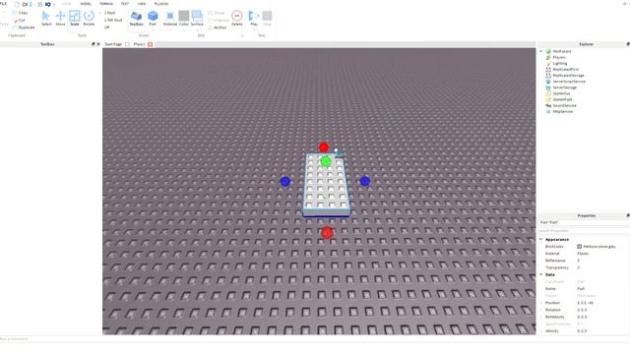The image size is (630, 354).
Task: Select ReplicatedFirst in Explorer
Action: pos(565,70)
